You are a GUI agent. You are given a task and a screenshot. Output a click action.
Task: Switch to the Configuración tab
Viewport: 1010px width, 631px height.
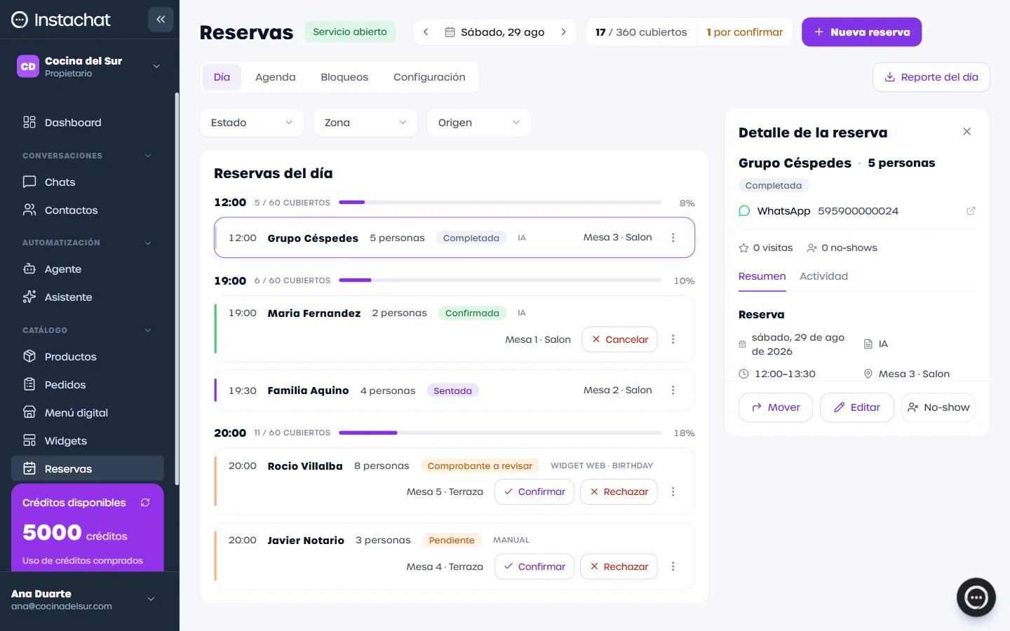(x=429, y=77)
